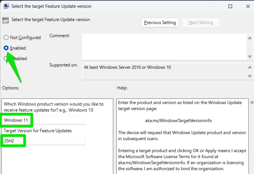Maximize the Feature Update dialog window

click(x=230, y=6)
